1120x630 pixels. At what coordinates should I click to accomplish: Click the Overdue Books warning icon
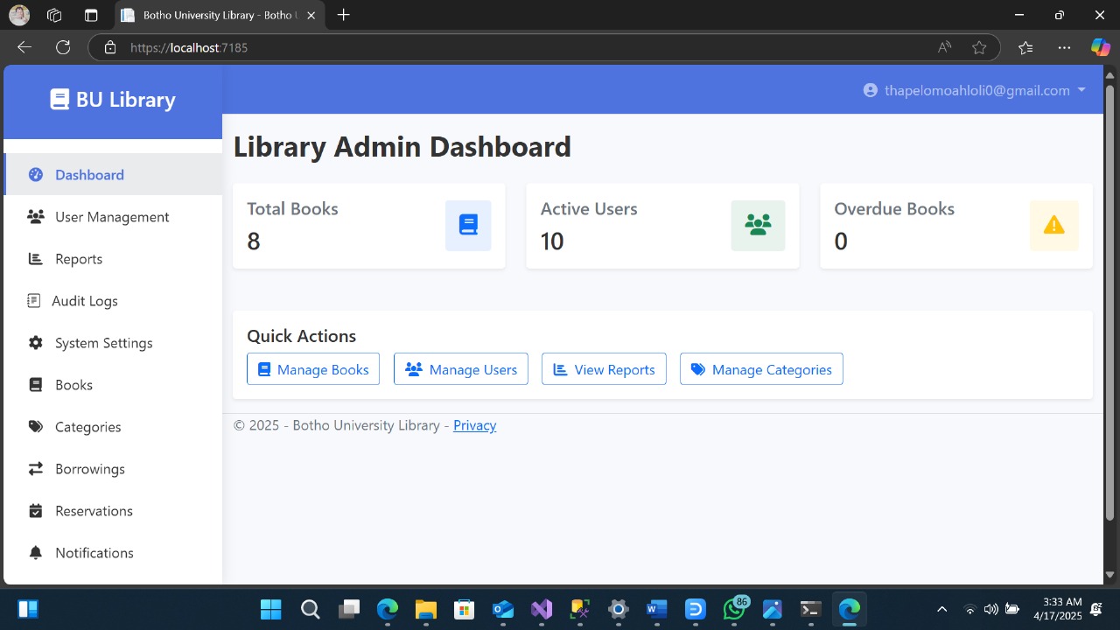(x=1053, y=226)
